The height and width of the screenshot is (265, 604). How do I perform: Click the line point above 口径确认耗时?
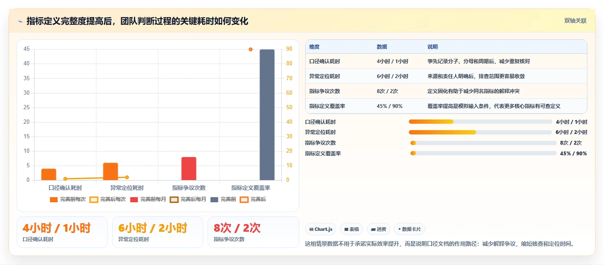[65, 179]
